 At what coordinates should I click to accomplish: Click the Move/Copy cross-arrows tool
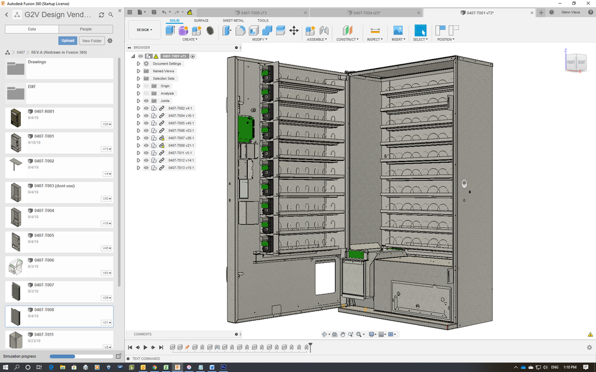tap(294, 30)
